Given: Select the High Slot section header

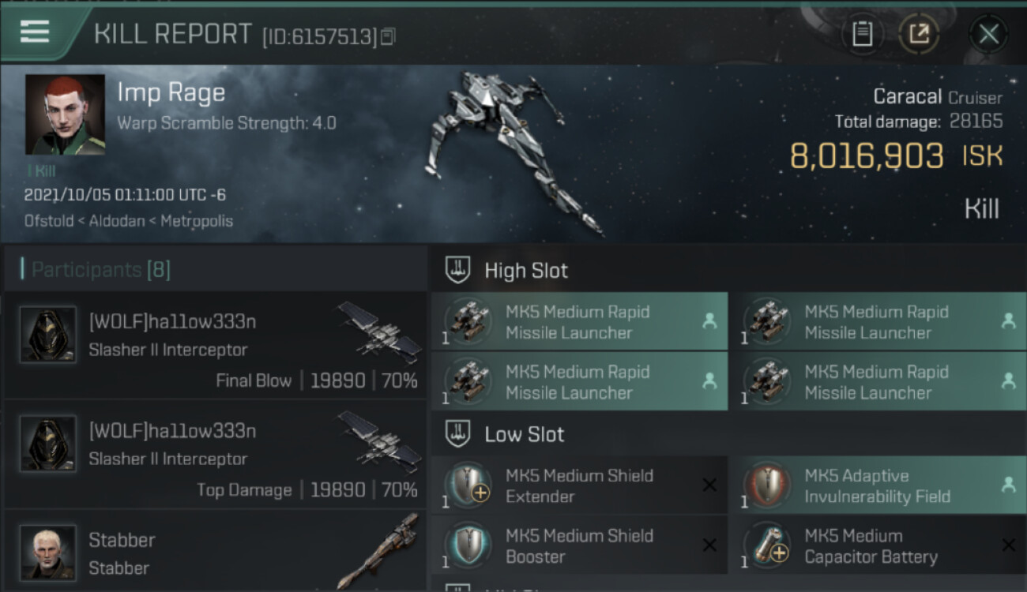Looking at the screenshot, I should tap(525, 271).
